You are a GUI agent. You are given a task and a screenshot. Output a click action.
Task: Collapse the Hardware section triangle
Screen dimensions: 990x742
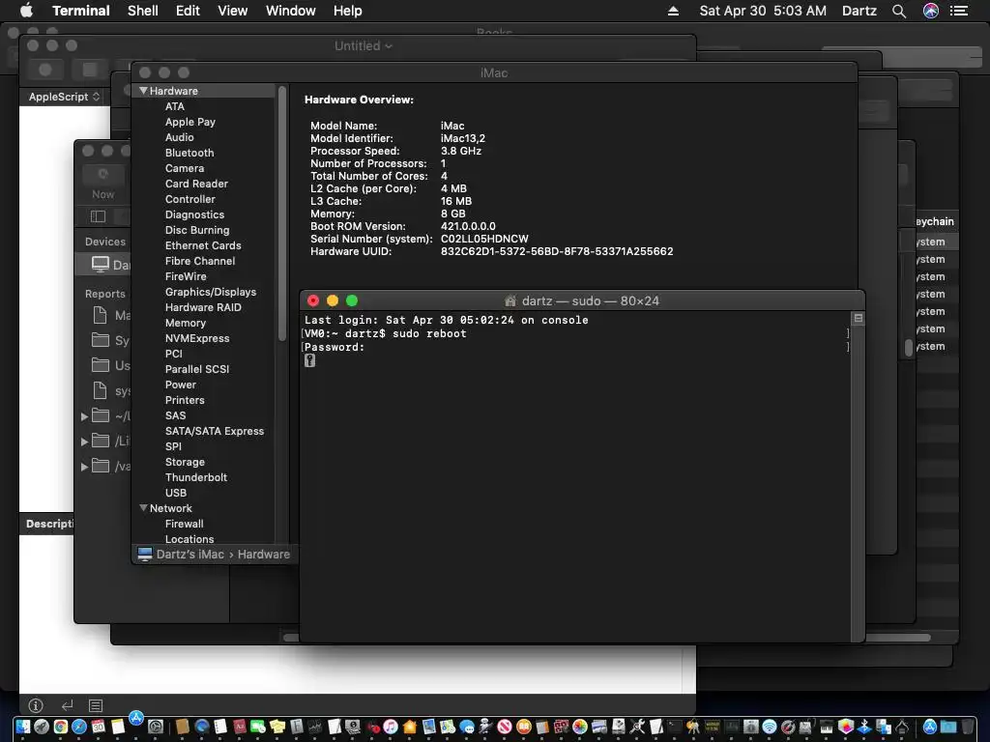click(x=143, y=91)
